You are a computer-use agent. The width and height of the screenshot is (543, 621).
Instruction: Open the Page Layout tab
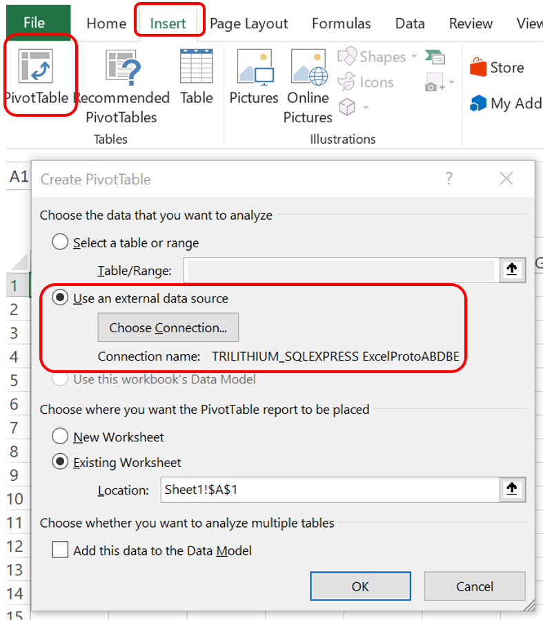[x=249, y=23]
